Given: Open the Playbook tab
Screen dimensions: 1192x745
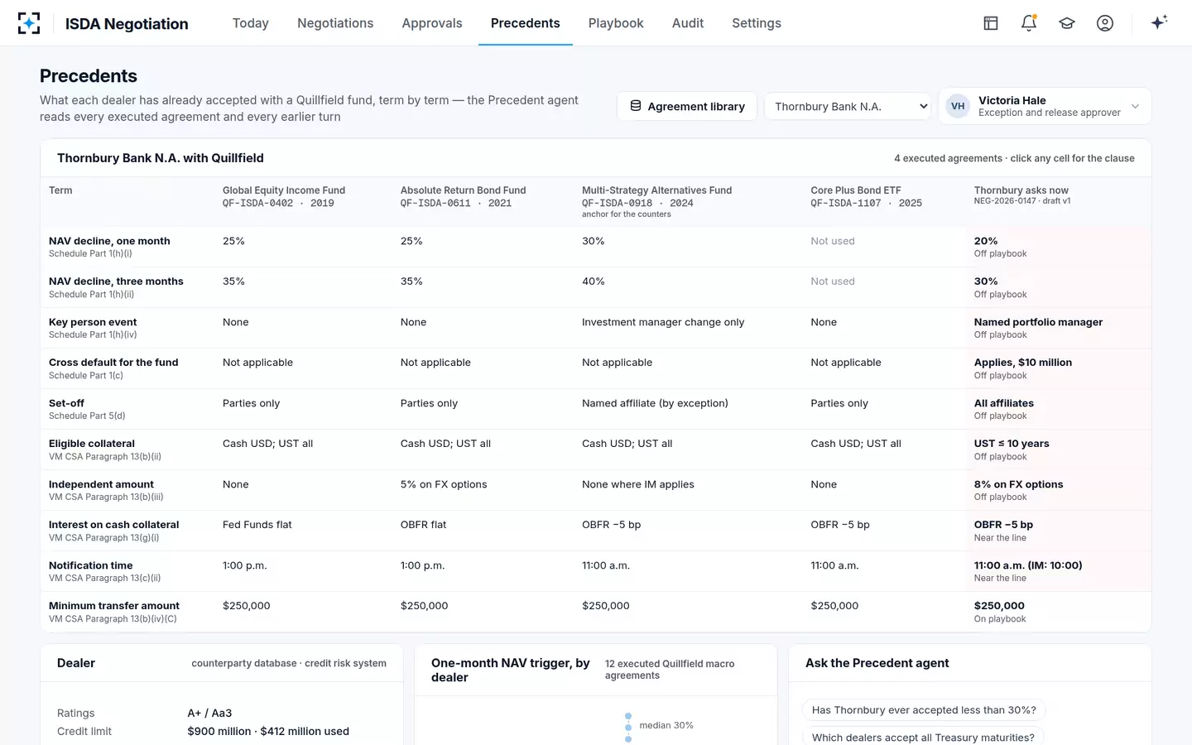Looking at the screenshot, I should [616, 23].
